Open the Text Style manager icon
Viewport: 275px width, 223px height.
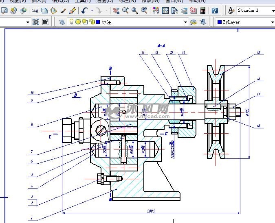pos(231,11)
